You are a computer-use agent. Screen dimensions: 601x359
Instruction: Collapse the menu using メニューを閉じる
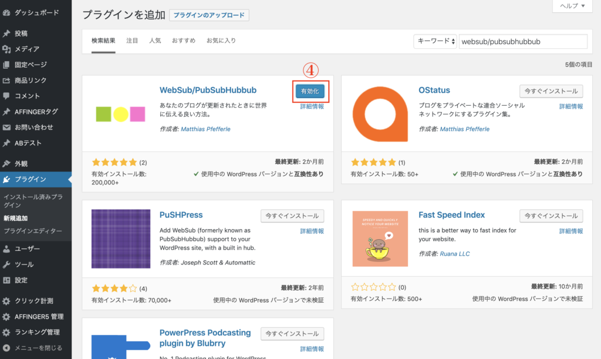click(x=35, y=348)
